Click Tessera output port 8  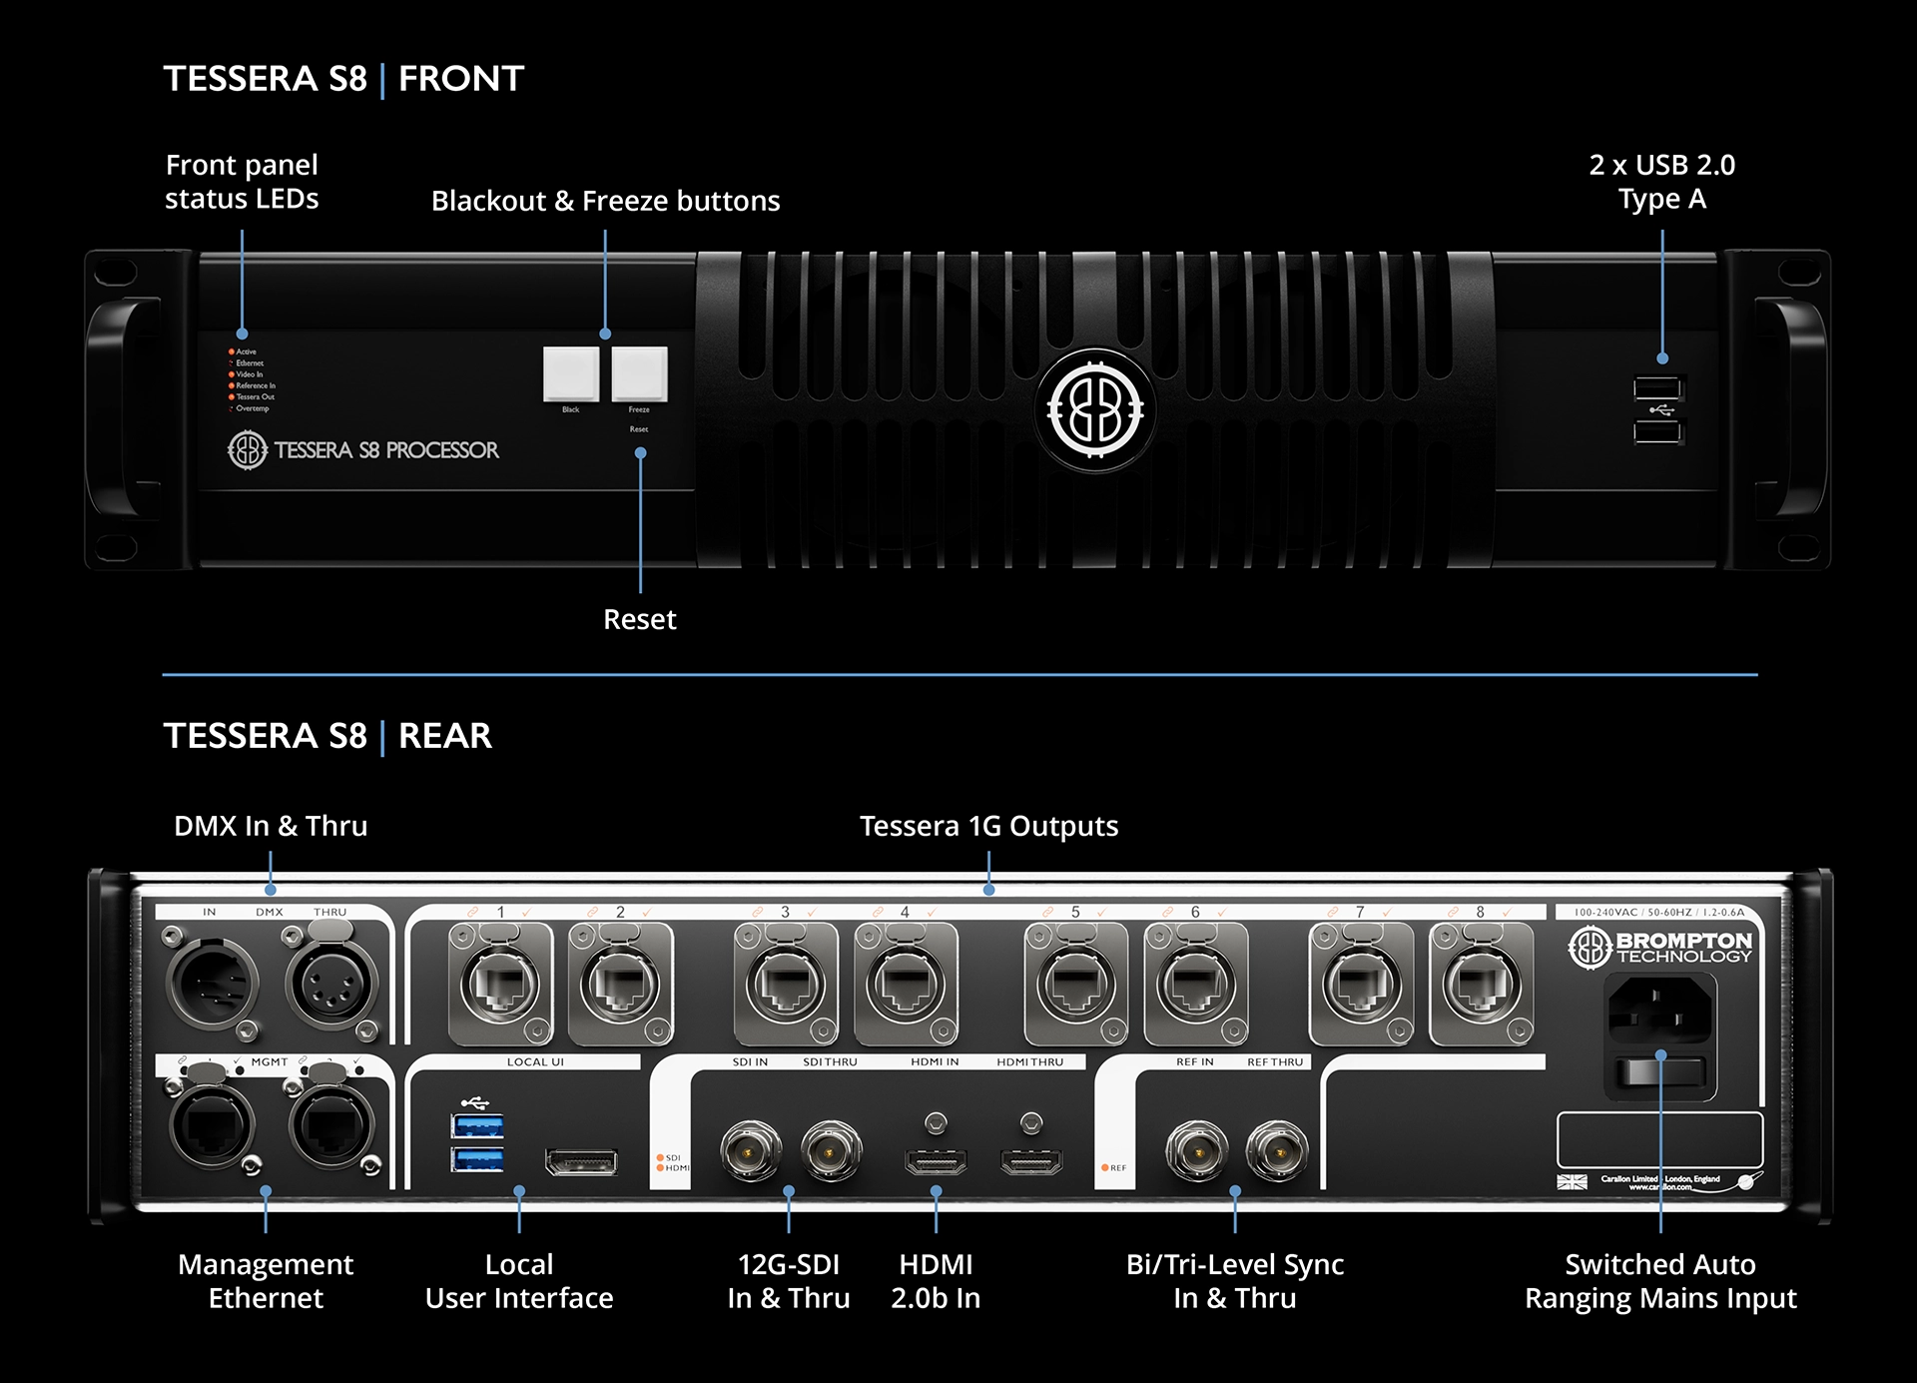tap(1481, 985)
